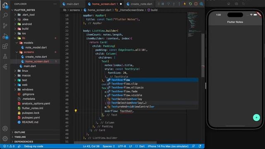265x149 pixels.
Task: Open the Accounts menu
Action: tap(5, 129)
